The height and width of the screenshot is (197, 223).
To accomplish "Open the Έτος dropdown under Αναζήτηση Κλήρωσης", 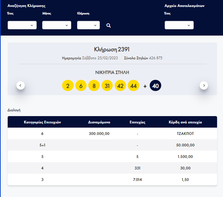I will (22, 25).
